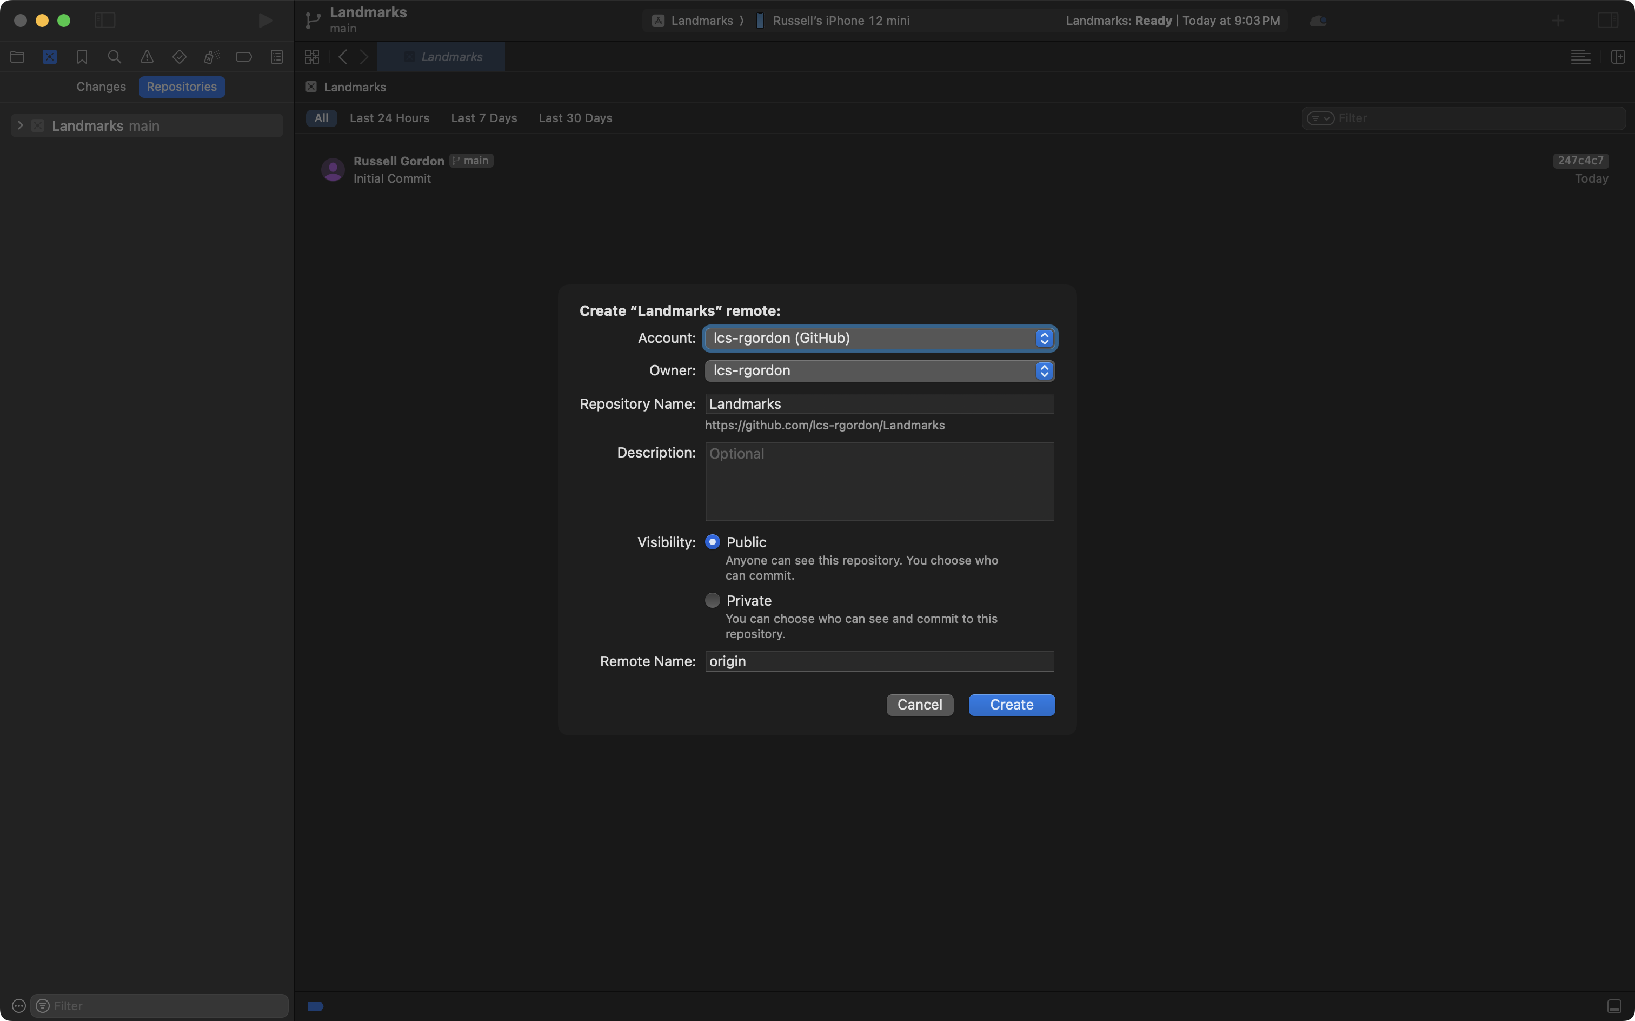Switch to the Changes tab
Image resolution: width=1635 pixels, height=1021 pixels.
[101, 87]
